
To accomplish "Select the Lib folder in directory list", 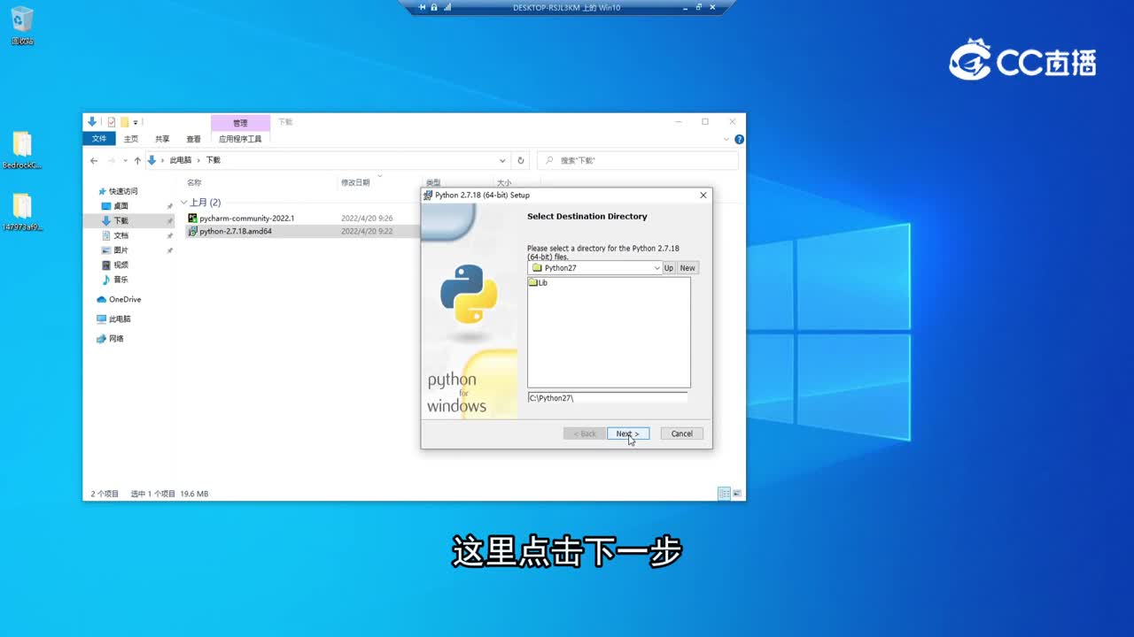I will pyautogui.click(x=539, y=283).
